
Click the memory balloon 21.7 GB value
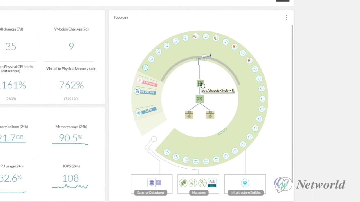tap(12, 138)
